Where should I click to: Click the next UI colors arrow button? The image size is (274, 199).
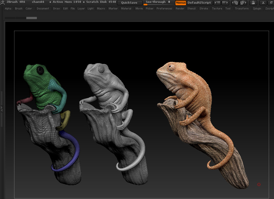click(225, 2)
